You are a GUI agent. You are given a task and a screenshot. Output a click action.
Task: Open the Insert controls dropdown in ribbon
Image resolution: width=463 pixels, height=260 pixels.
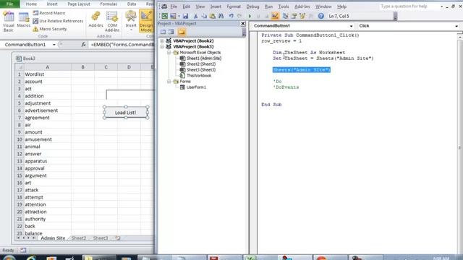pos(131,21)
